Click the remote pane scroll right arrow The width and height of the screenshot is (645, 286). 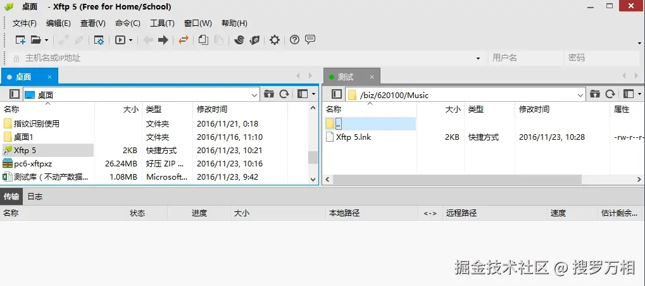click(640, 180)
